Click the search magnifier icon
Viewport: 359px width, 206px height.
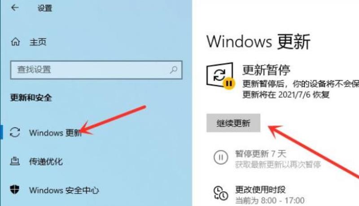tap(174, 70)
